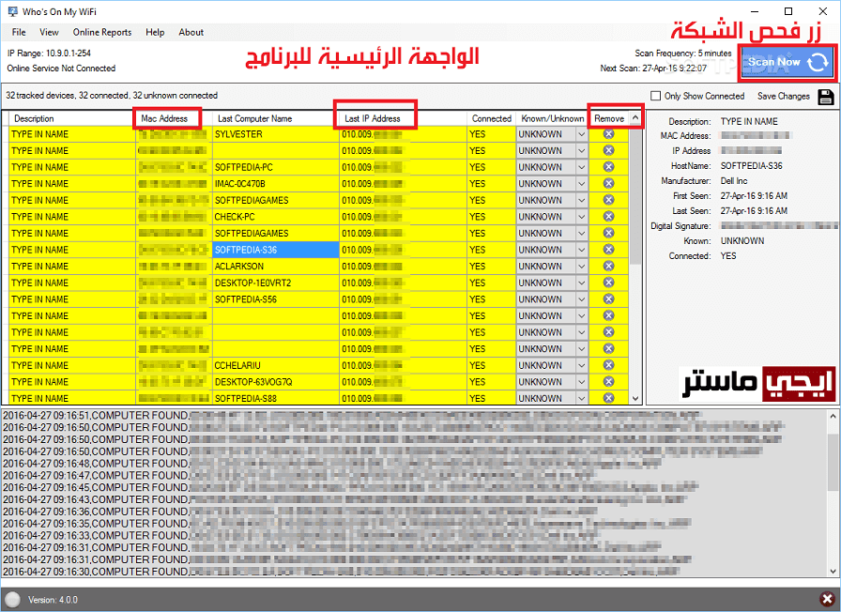Enable Only Show Connected checkbox
This screenshot has height=612, width=841.
coord(655,96)
